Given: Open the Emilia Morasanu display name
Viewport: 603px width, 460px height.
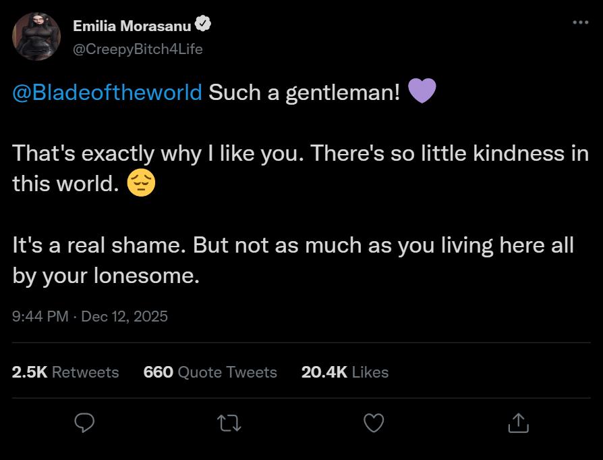Looking at the screenshot, I should [132, 26].
